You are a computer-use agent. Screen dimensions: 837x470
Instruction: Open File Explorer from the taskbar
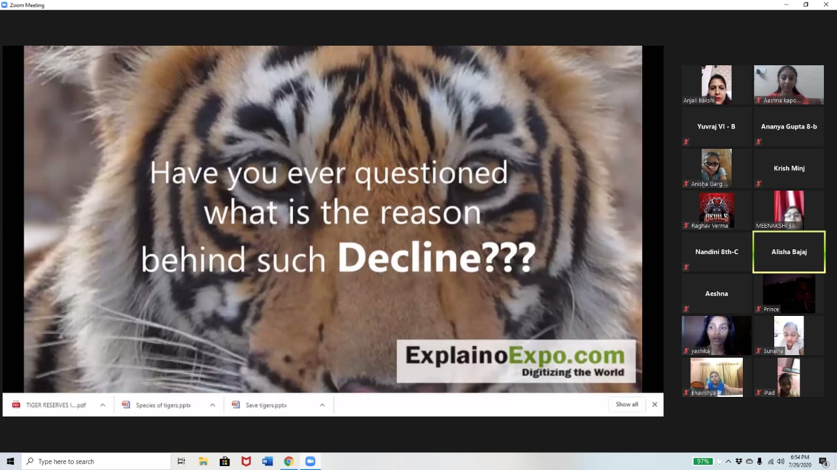(x=203, y=461)
